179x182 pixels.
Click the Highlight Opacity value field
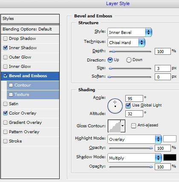tap(163, 148)
